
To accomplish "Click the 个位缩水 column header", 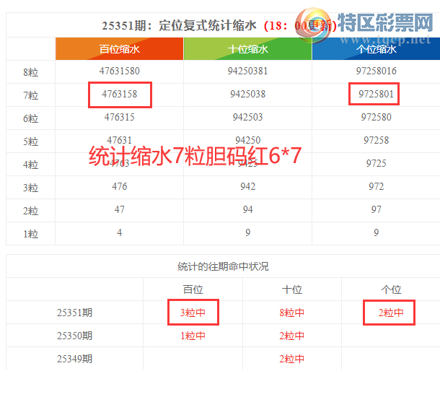I will [x=376, y=49].
